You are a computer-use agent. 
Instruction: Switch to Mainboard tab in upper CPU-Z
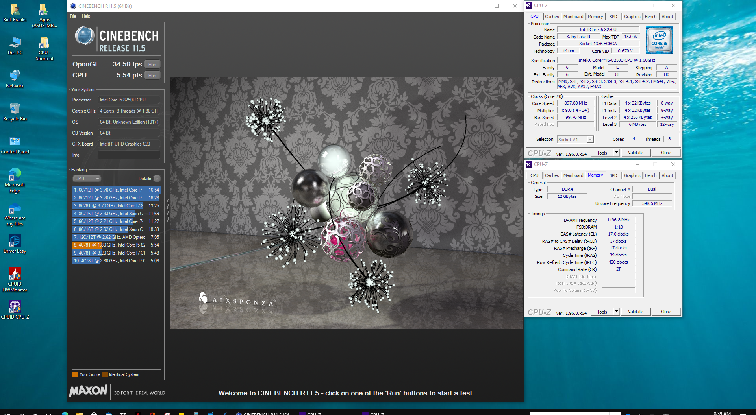pyautogui.click(x=573, y=17)
